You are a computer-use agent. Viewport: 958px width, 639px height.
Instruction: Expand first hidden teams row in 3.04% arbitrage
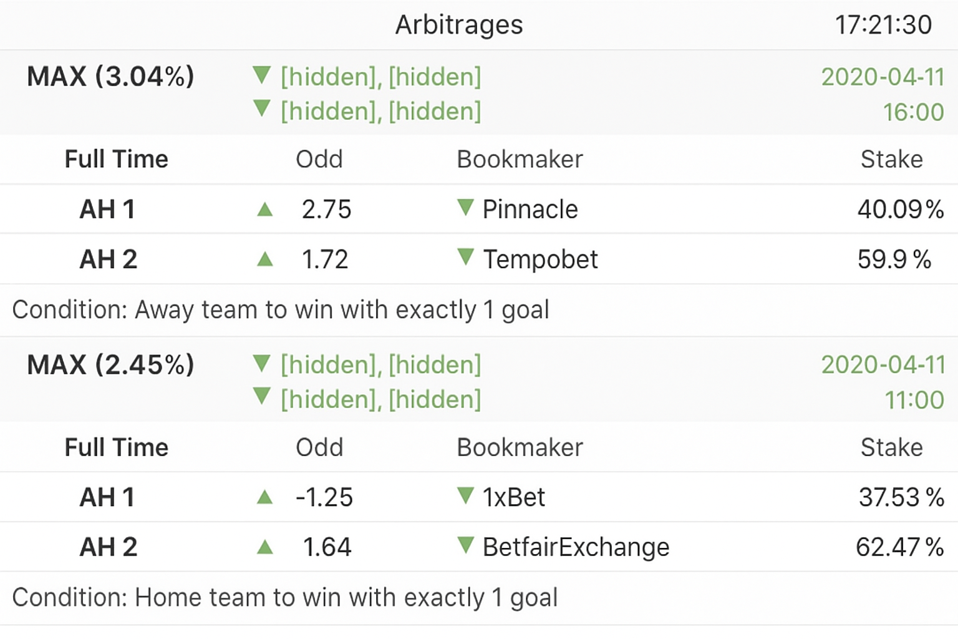pyautogui.click(x=262, y=76)
